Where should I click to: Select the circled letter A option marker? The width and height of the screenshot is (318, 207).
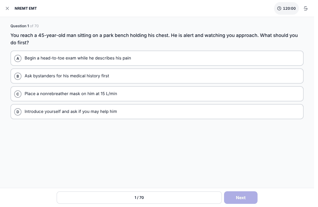18,58
